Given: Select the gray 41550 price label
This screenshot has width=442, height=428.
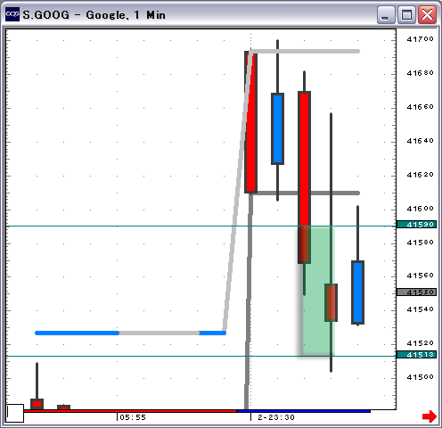Looking at the screenshot, I should [416, 292].
